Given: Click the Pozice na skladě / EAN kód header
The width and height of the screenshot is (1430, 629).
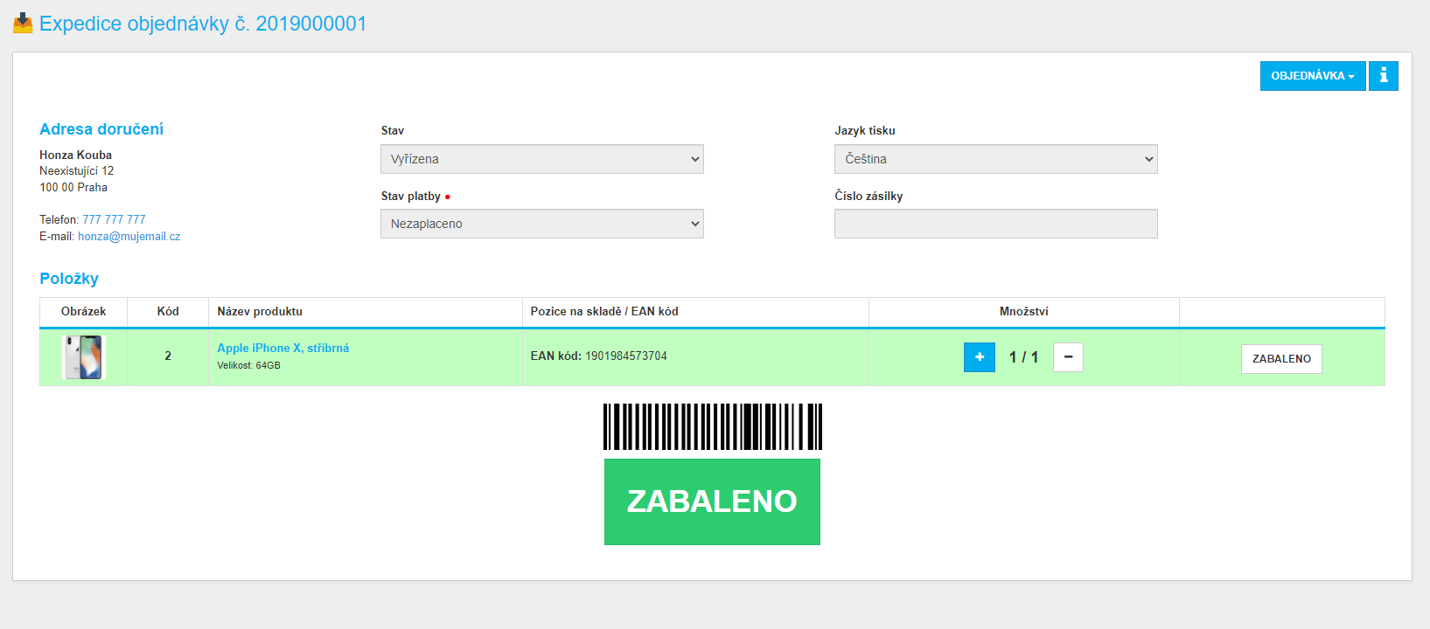Looking at the screenshot, I should [x=604, y=312].
